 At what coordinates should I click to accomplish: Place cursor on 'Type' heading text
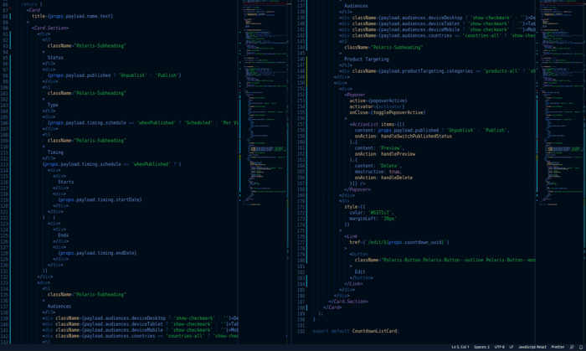point(53,105)
